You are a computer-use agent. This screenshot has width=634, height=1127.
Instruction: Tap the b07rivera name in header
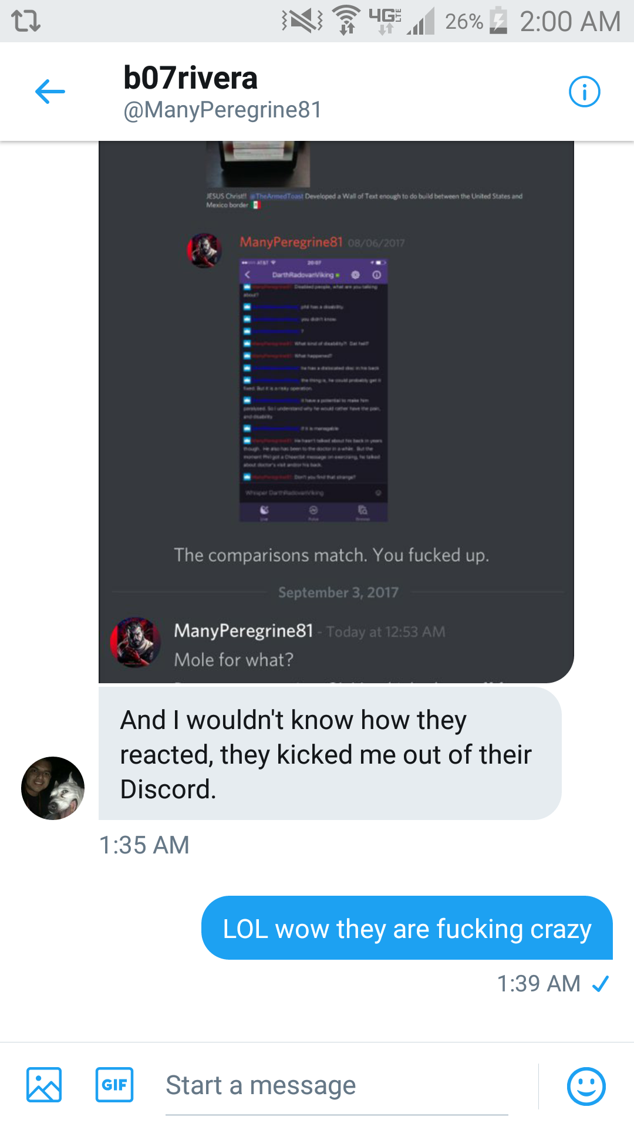(x=190, y=78)
